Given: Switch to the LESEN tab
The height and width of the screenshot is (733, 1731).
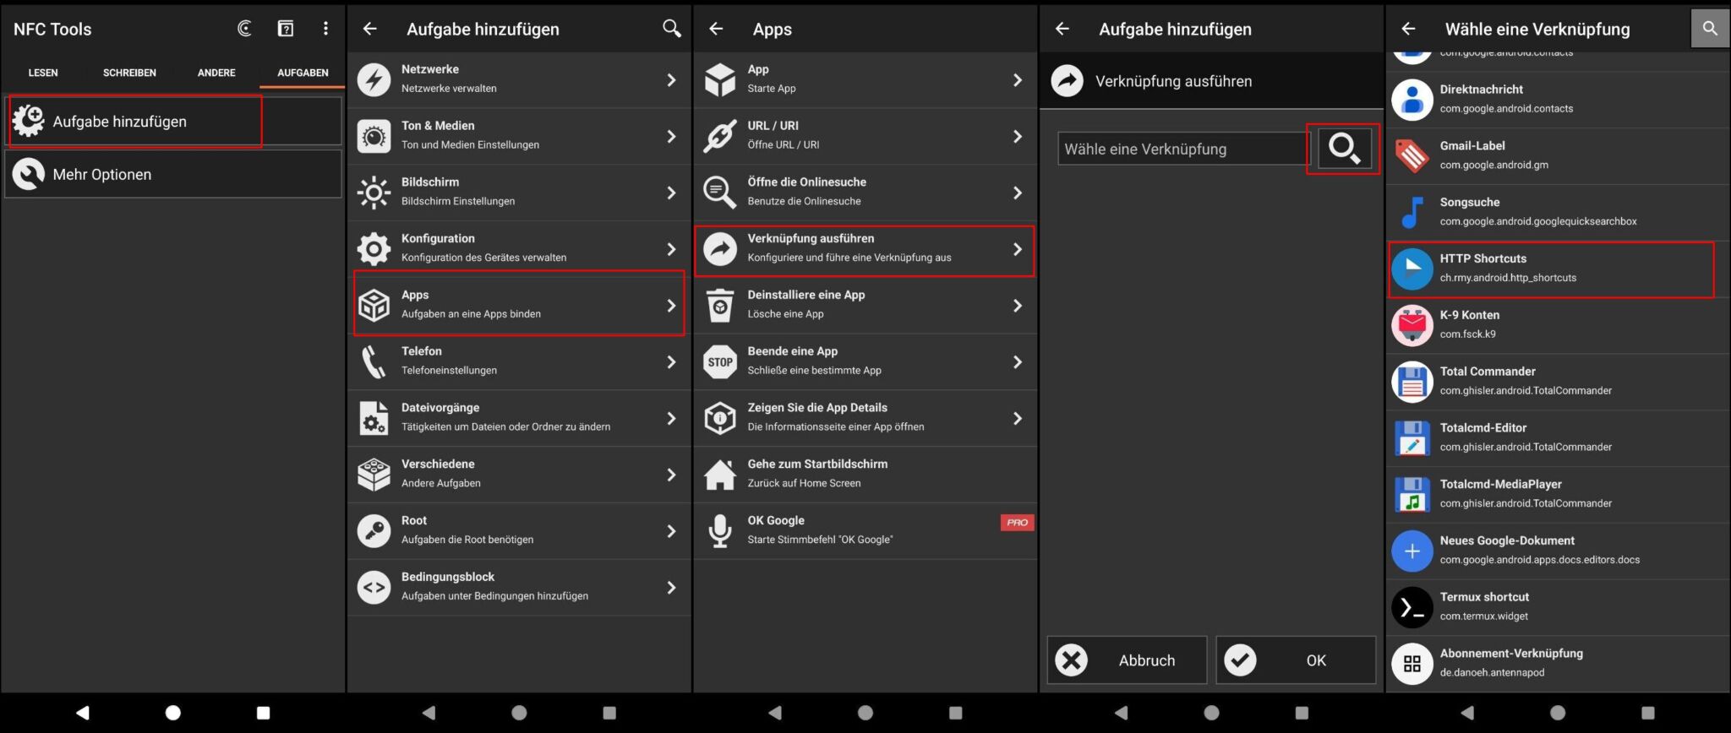Looking at the screenshot, I should click(43, 73).
